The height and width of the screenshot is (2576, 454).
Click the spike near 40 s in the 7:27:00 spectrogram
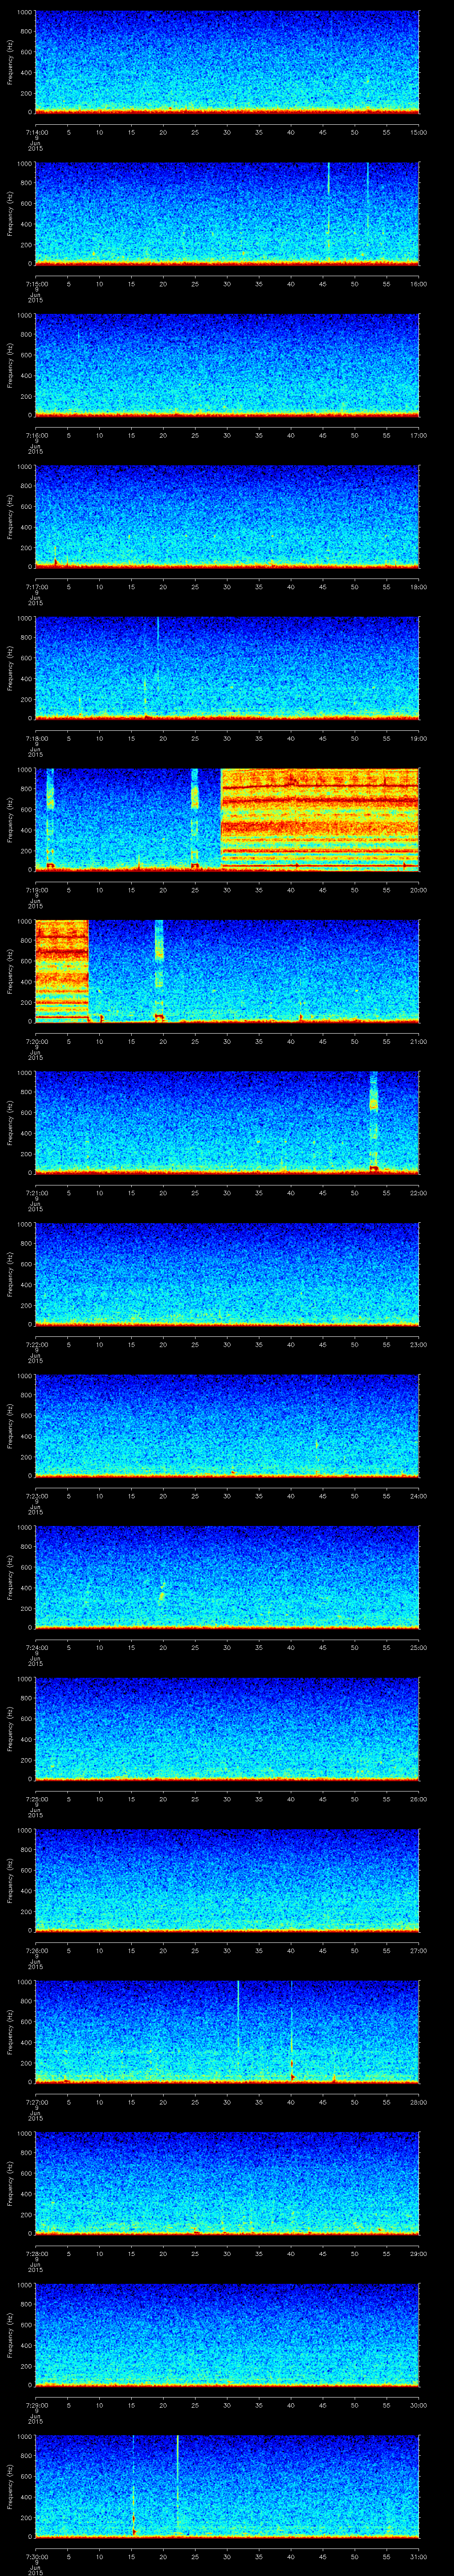tap(291, 2031)
